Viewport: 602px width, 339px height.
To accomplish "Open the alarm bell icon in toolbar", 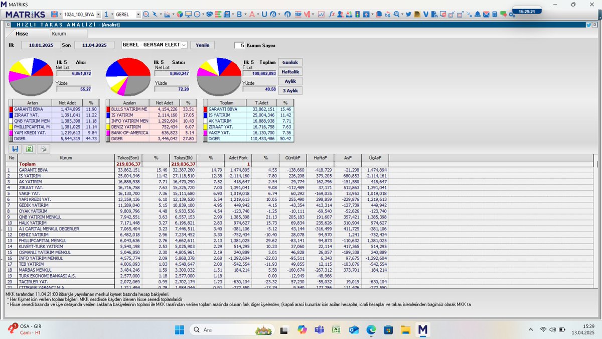I will (478, 14).
